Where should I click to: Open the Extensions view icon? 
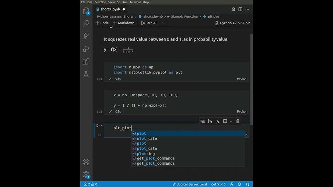[86, 62]
